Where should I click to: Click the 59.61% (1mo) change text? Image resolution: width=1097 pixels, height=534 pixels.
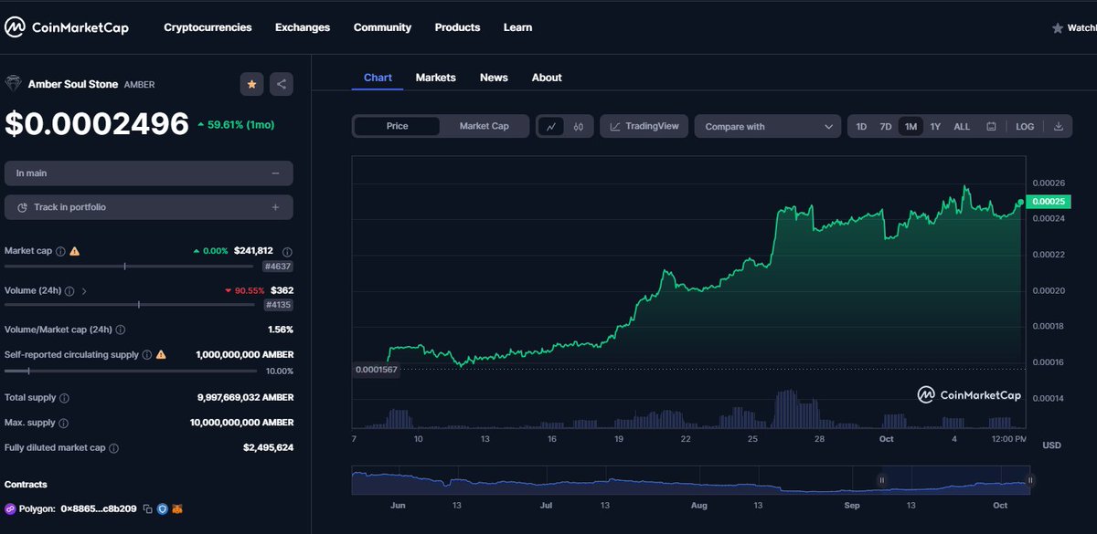click(x=241, y=125)
